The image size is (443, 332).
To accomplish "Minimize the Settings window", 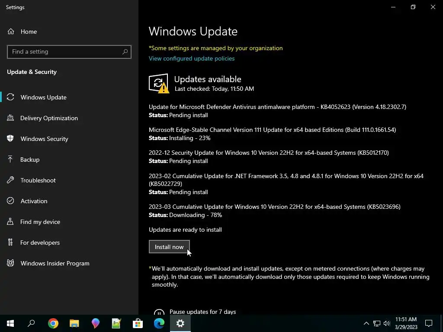I will 393,7.
